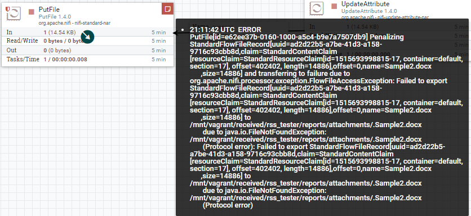The image size is (471, 216).
Task: Click the '21:11:42 UTC ERROR' bulletin timestamp
Action: pyautogui.click(x=225, y=30)
